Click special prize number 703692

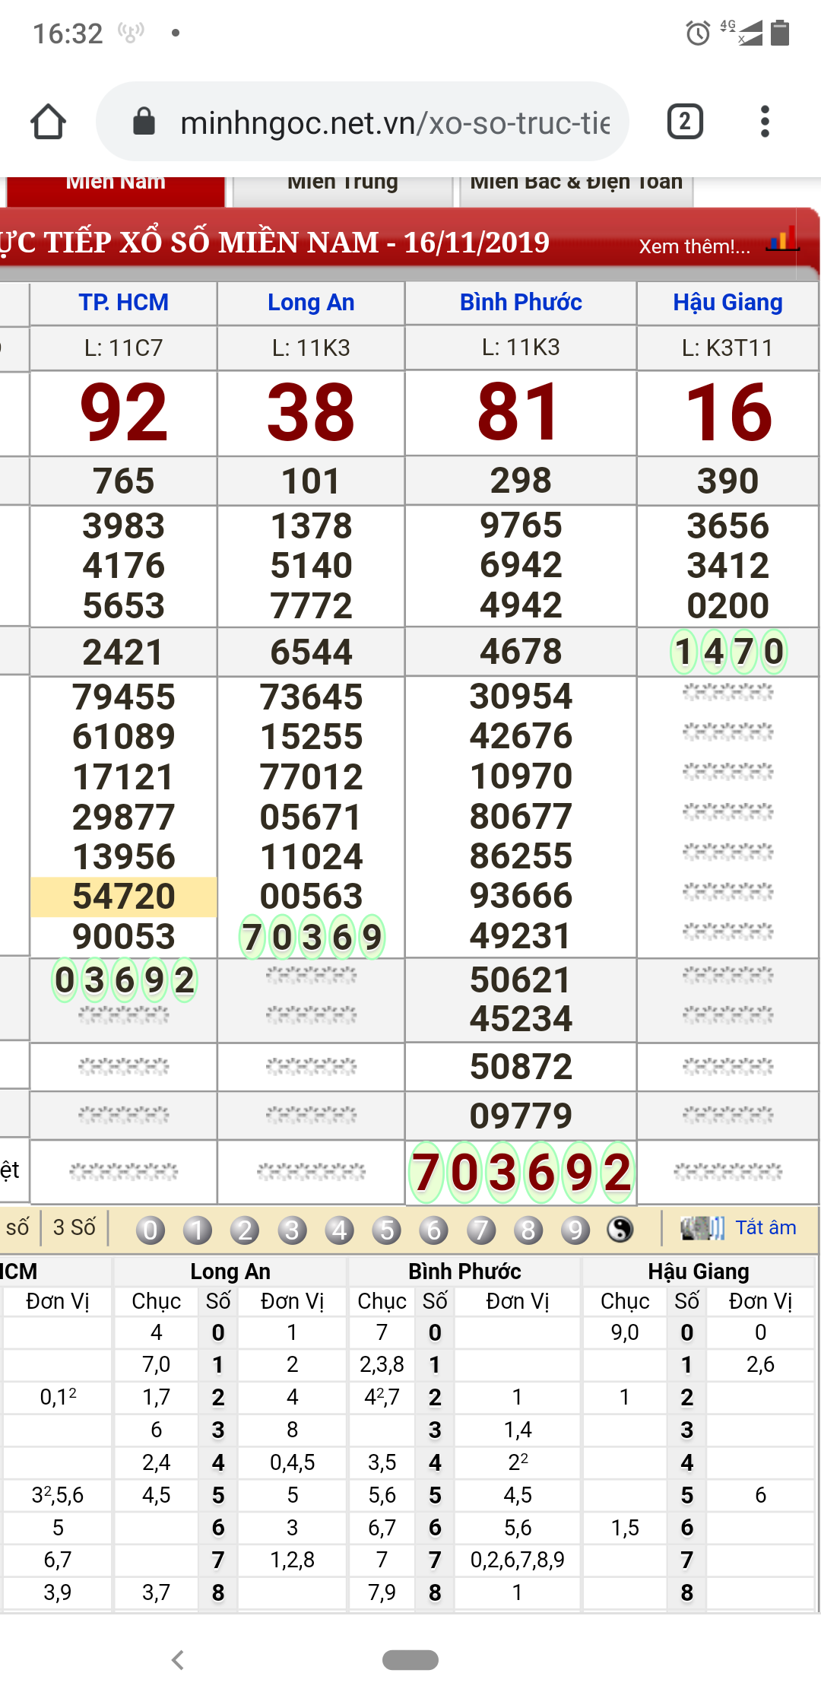521,1172
